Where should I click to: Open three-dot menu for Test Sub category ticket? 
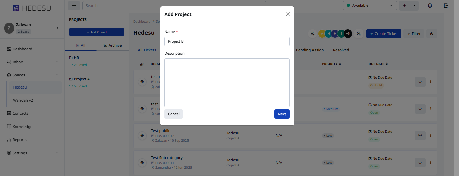click(431, 163)
